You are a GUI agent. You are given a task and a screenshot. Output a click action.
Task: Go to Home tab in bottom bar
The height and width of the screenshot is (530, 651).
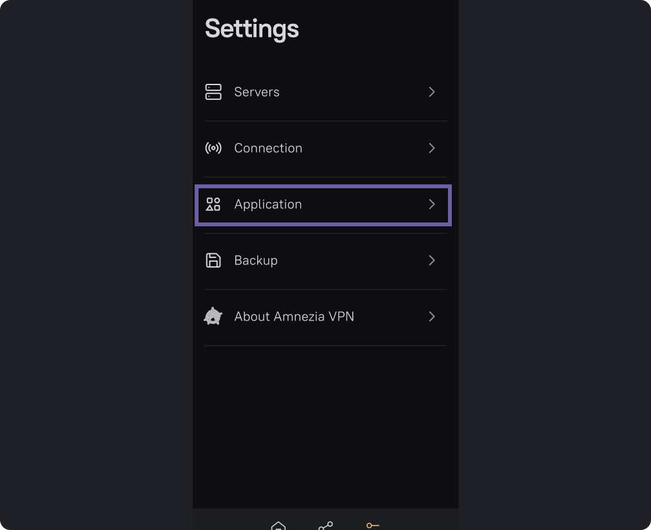pos(278,525)
